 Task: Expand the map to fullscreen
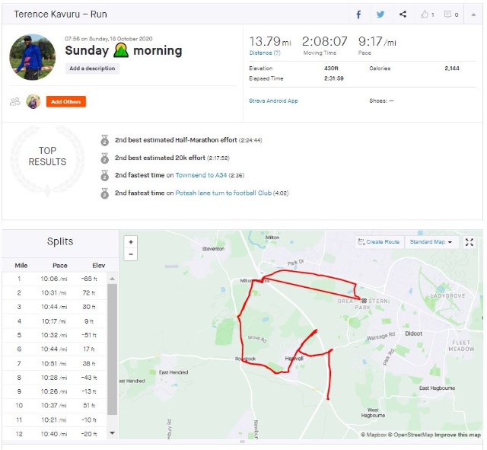tap(469, 242)
